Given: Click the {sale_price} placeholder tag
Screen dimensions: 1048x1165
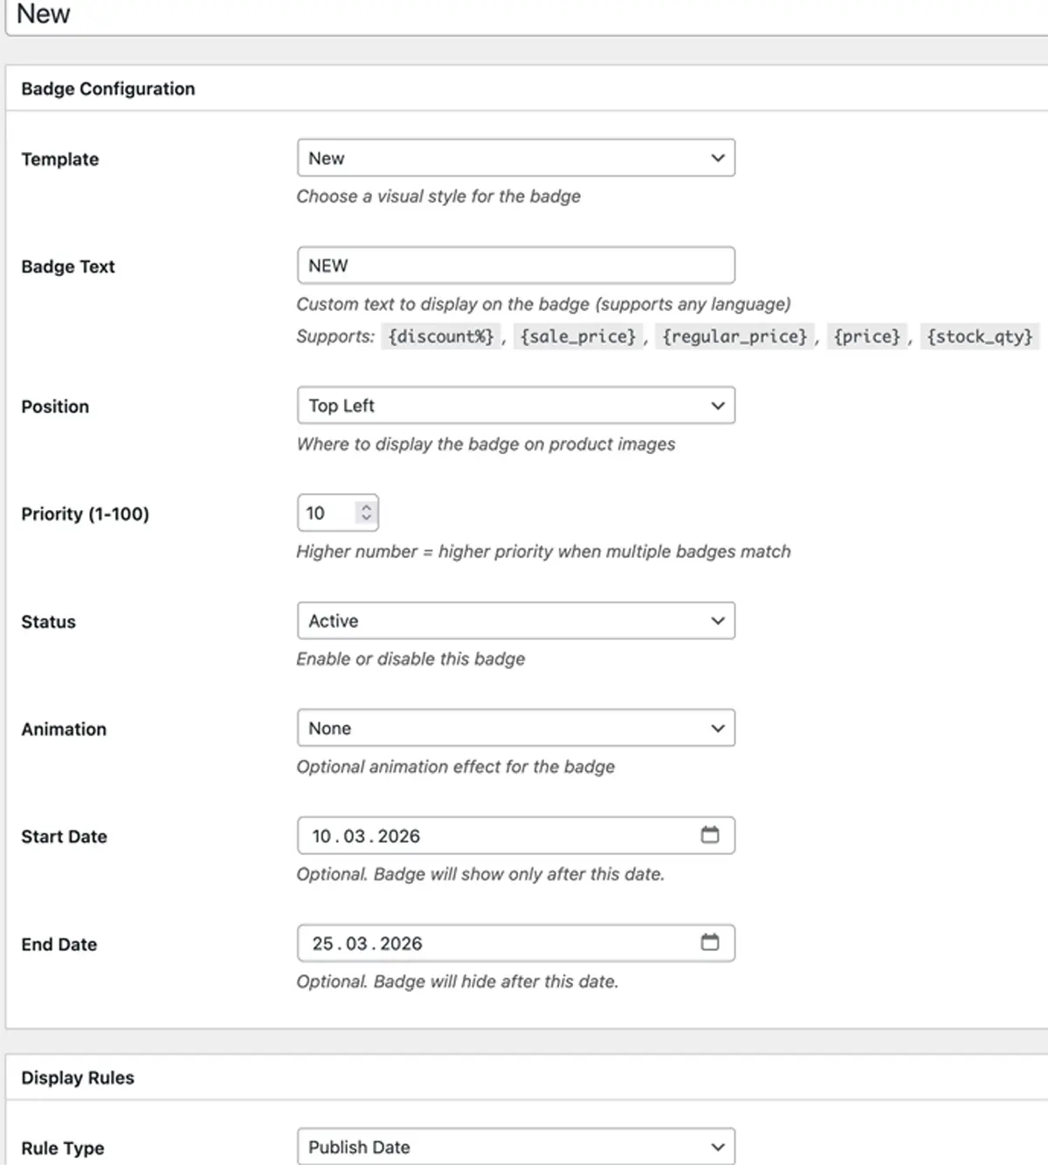Looking at the screenshot, I should [x=578, y=336].
